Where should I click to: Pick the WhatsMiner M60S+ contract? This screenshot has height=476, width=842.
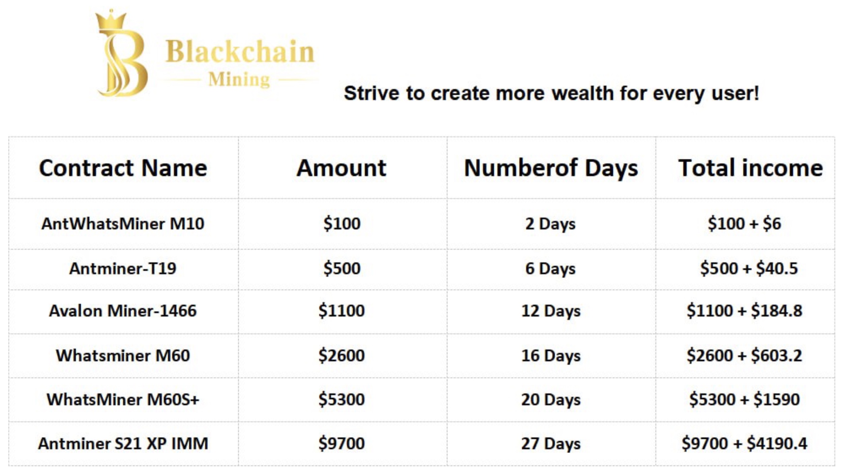click(x=123, y=400)
